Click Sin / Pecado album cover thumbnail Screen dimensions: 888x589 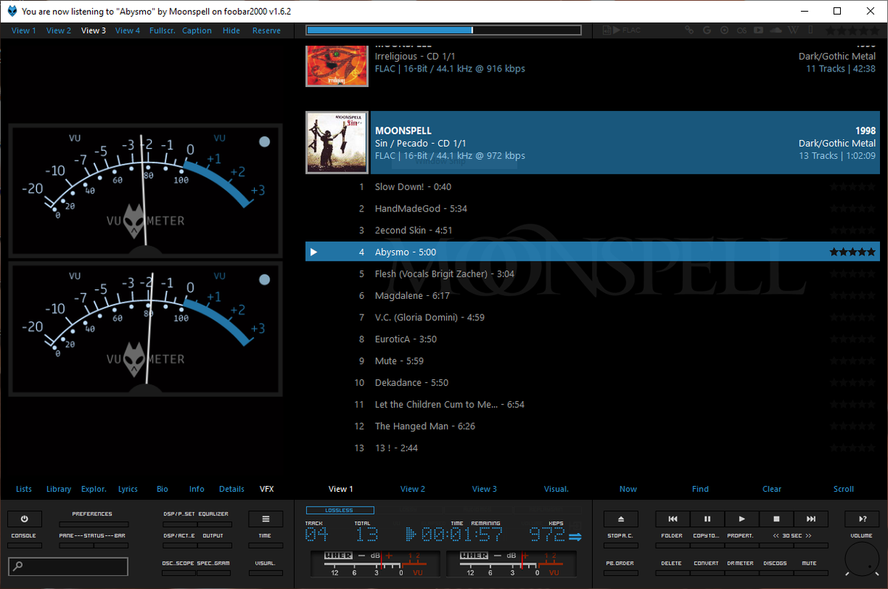[x=336, y=143]
